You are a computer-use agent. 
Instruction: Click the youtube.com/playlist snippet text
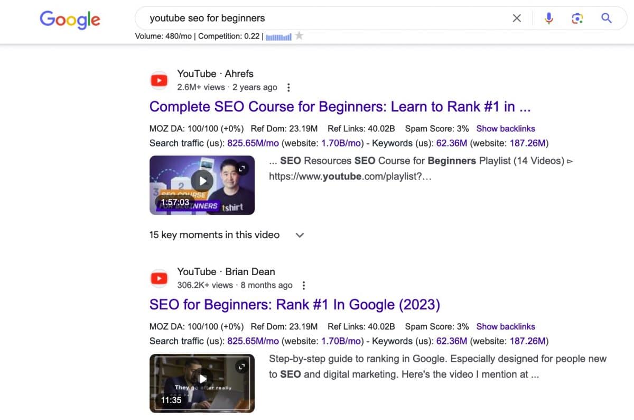(350, 177)
